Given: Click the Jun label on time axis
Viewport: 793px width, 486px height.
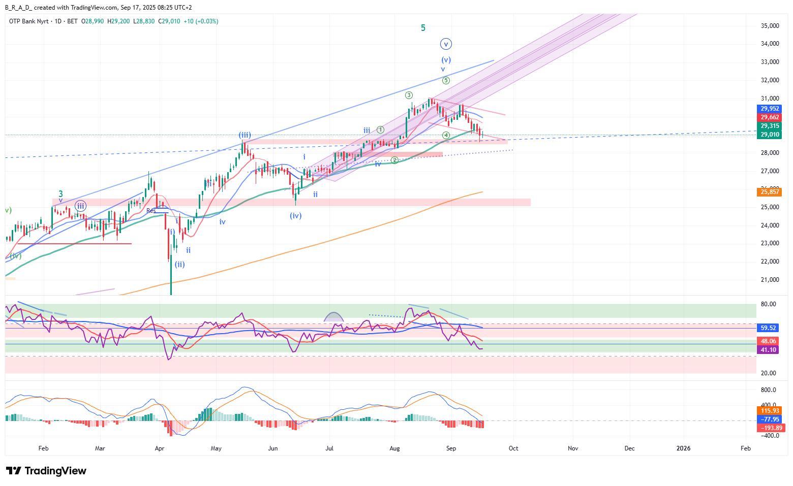Looking at the screenshot, I should [273, 448].
